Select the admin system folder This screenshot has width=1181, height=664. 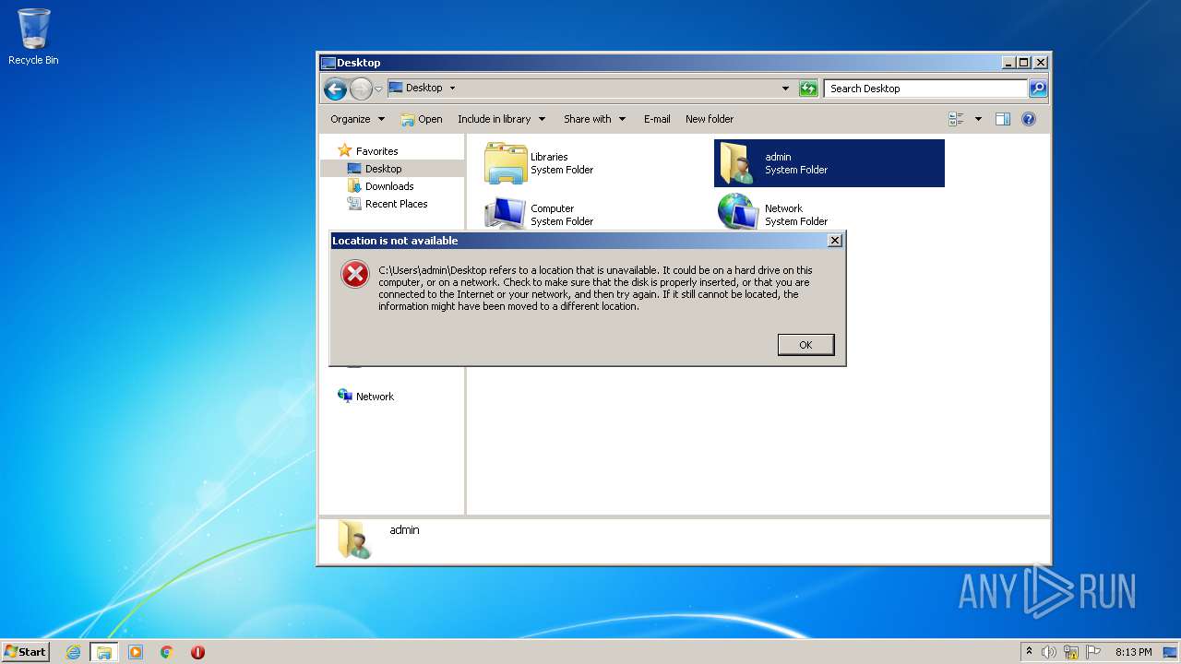tap(829, 163)
